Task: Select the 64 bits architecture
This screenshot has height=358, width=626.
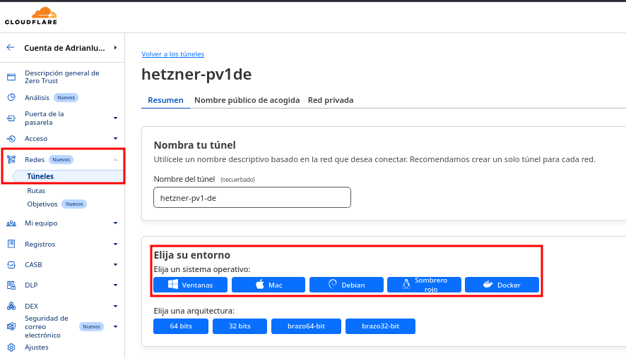Action: click(x=181, y=326)
